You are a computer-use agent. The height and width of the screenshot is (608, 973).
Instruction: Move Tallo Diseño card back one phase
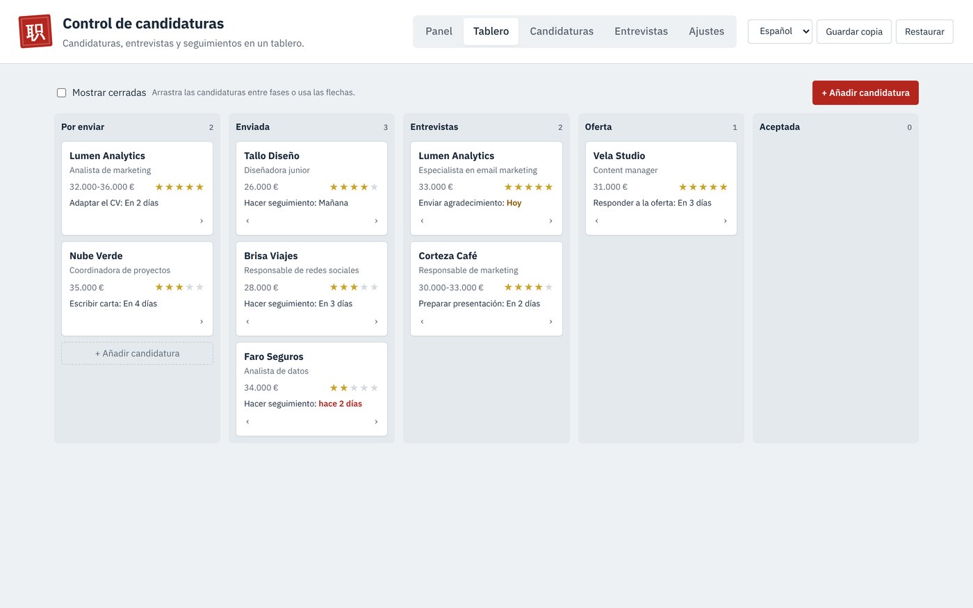pos(247,221)
